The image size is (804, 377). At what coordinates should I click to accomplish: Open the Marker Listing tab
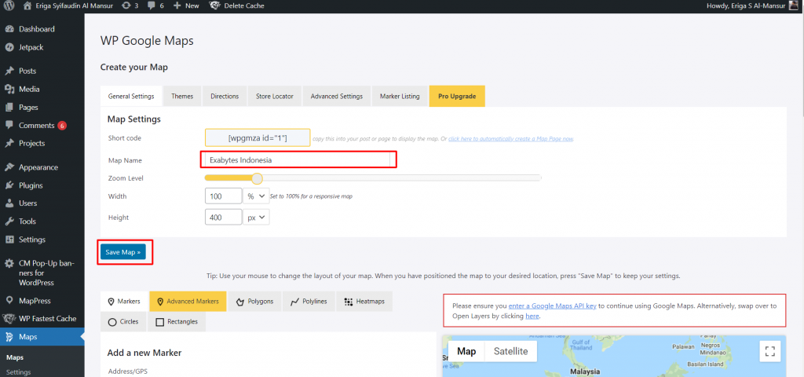click(400, 97)
